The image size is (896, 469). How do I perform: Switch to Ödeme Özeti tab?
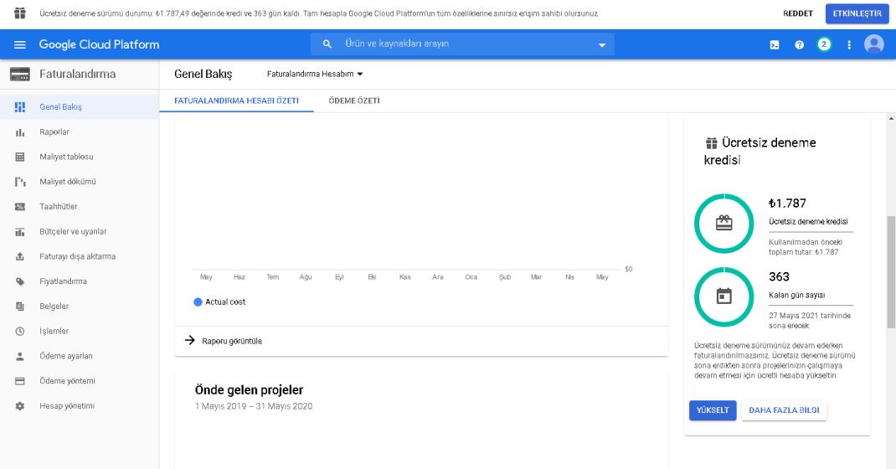354,100
